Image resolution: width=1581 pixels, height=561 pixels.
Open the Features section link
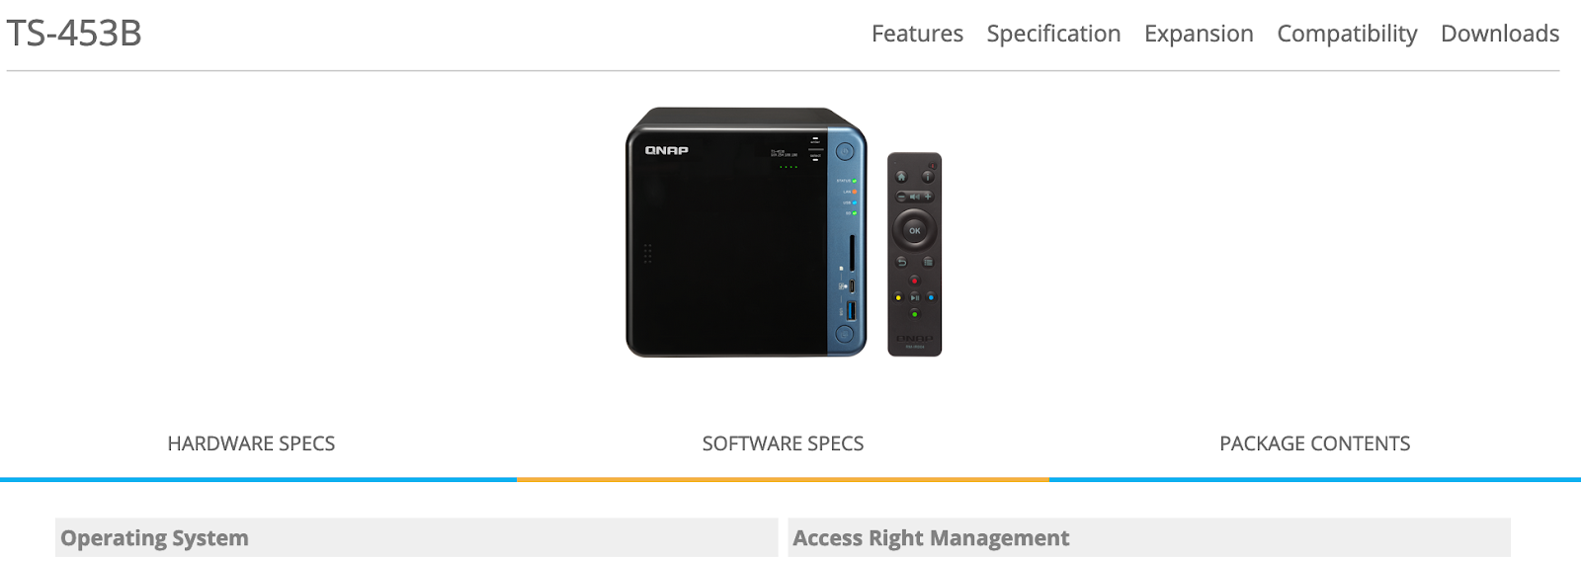pos(917,34)
